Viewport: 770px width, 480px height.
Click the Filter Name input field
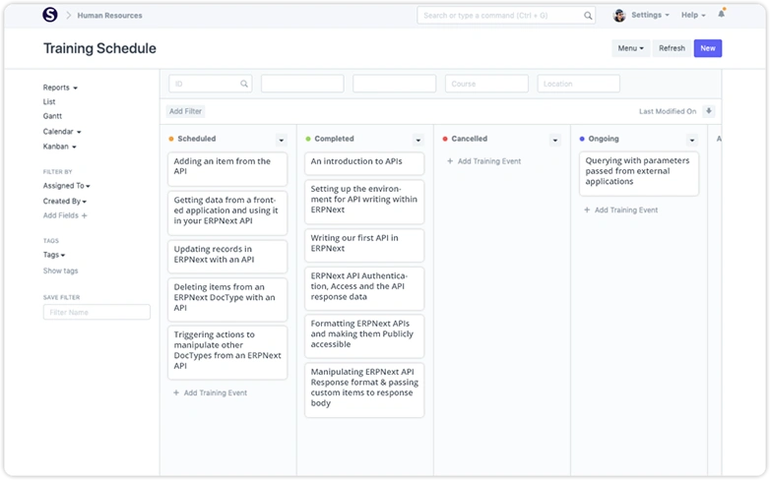click(96, 312)
